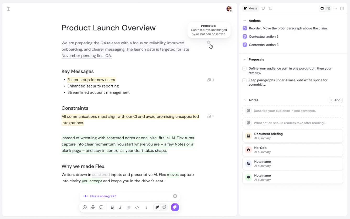This screenshot has height=219, width=350.
Task: Click the 'Flex is adding YXZ' status text
Action: (x=103, y=196)
